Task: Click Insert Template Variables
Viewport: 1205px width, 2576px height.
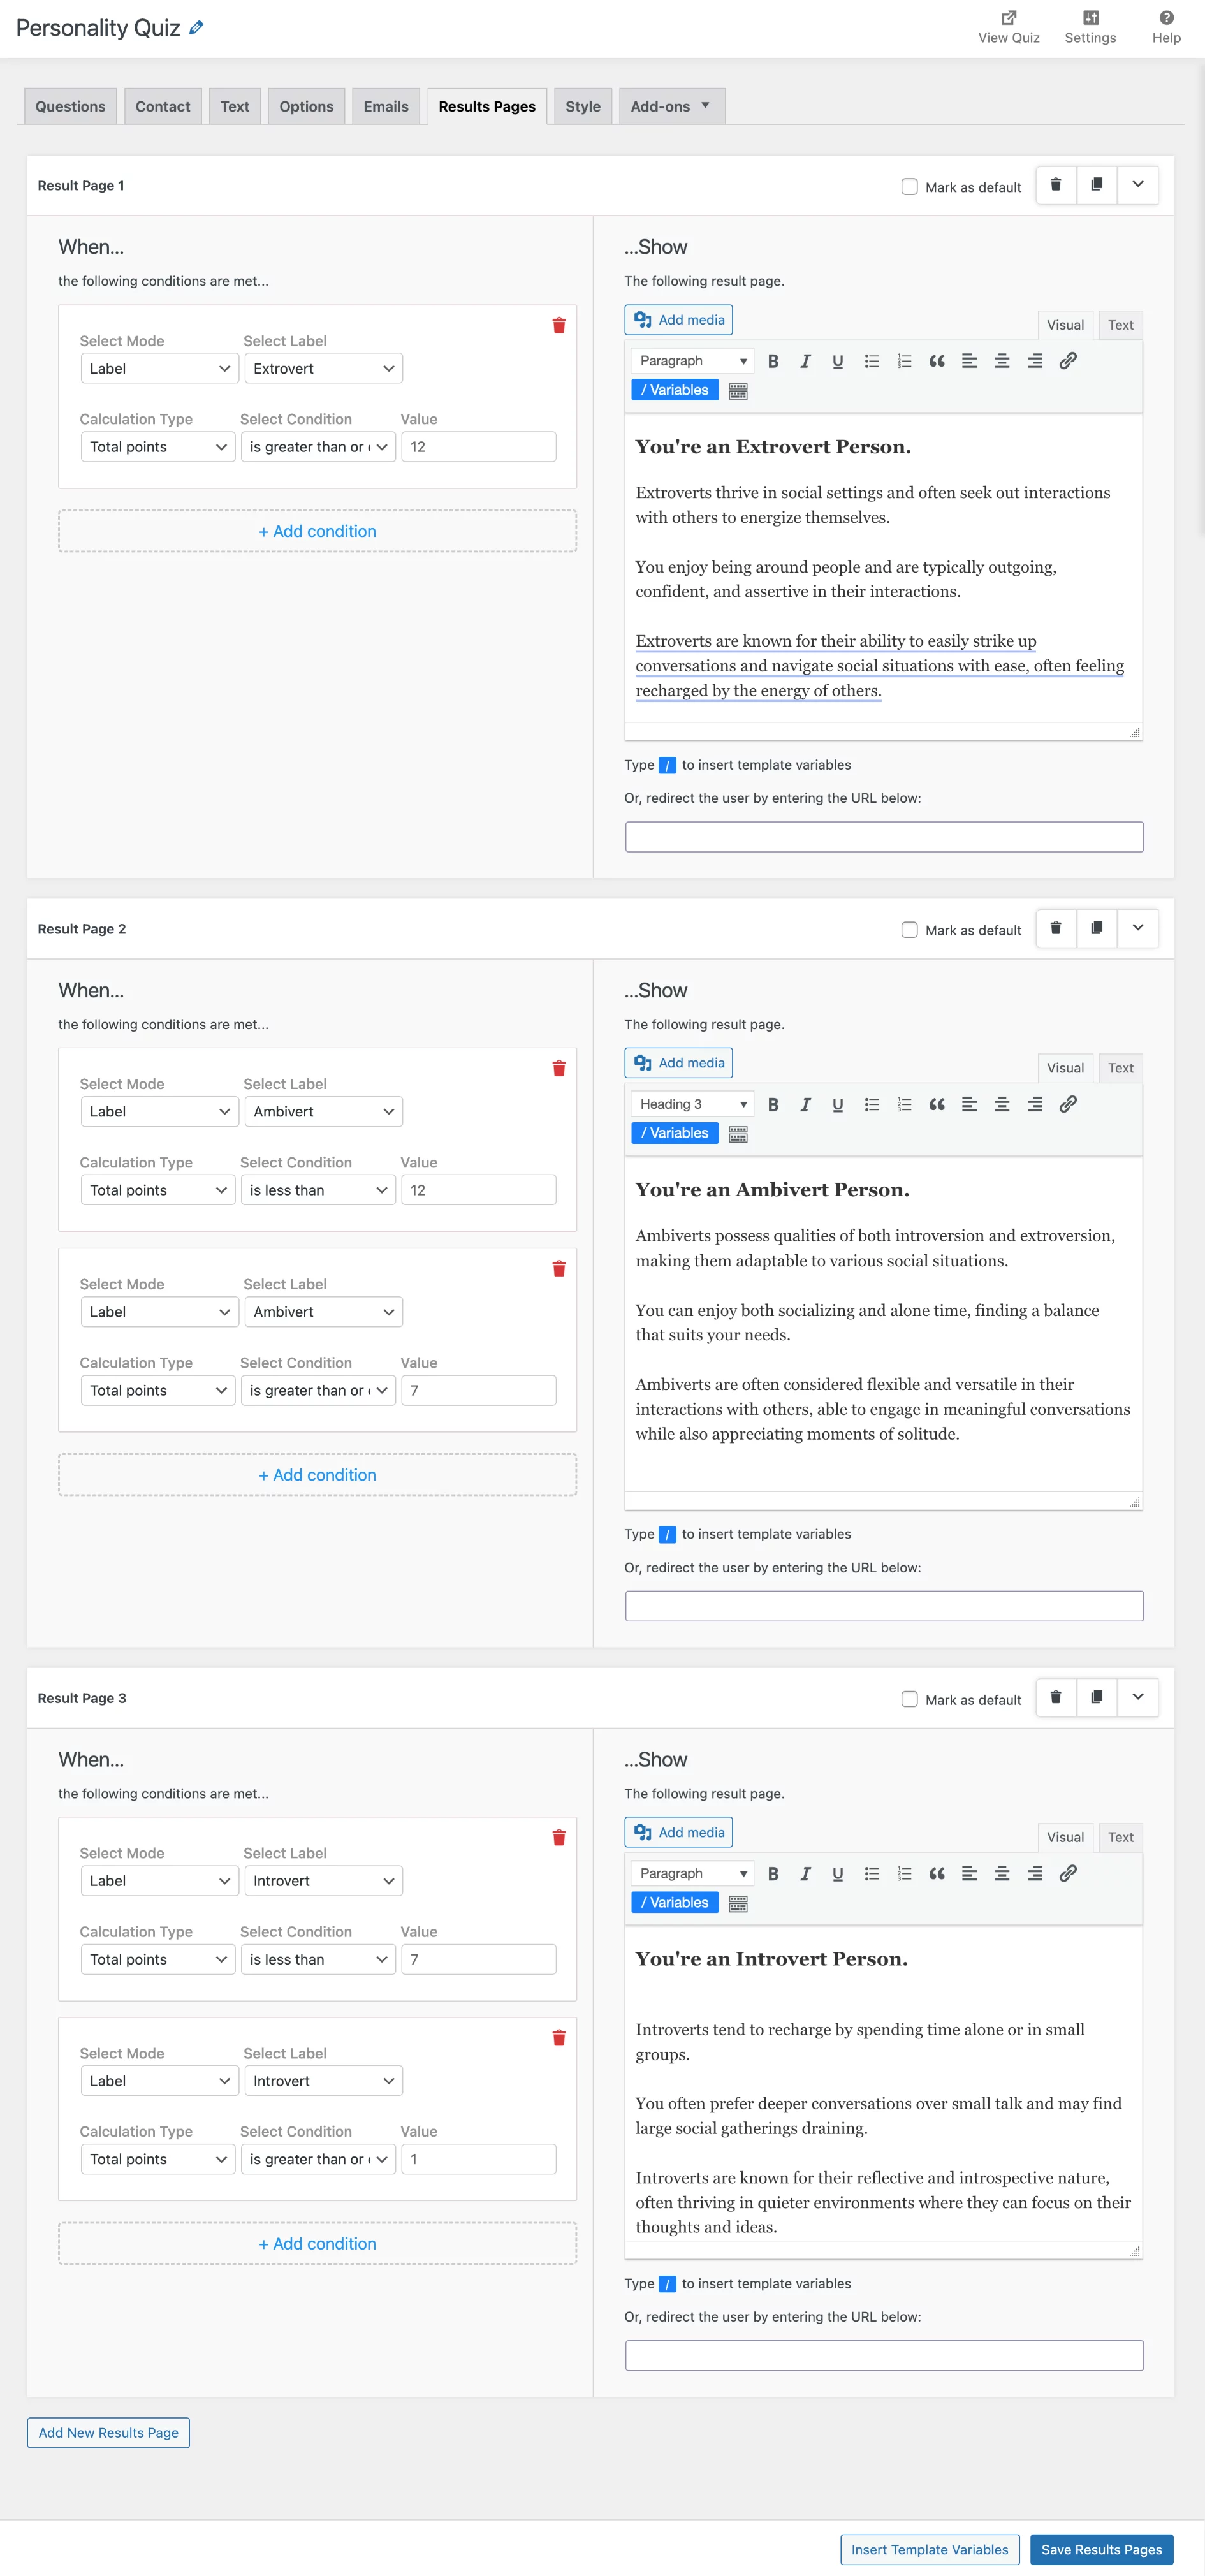Action: click(x=930, y=2549)
